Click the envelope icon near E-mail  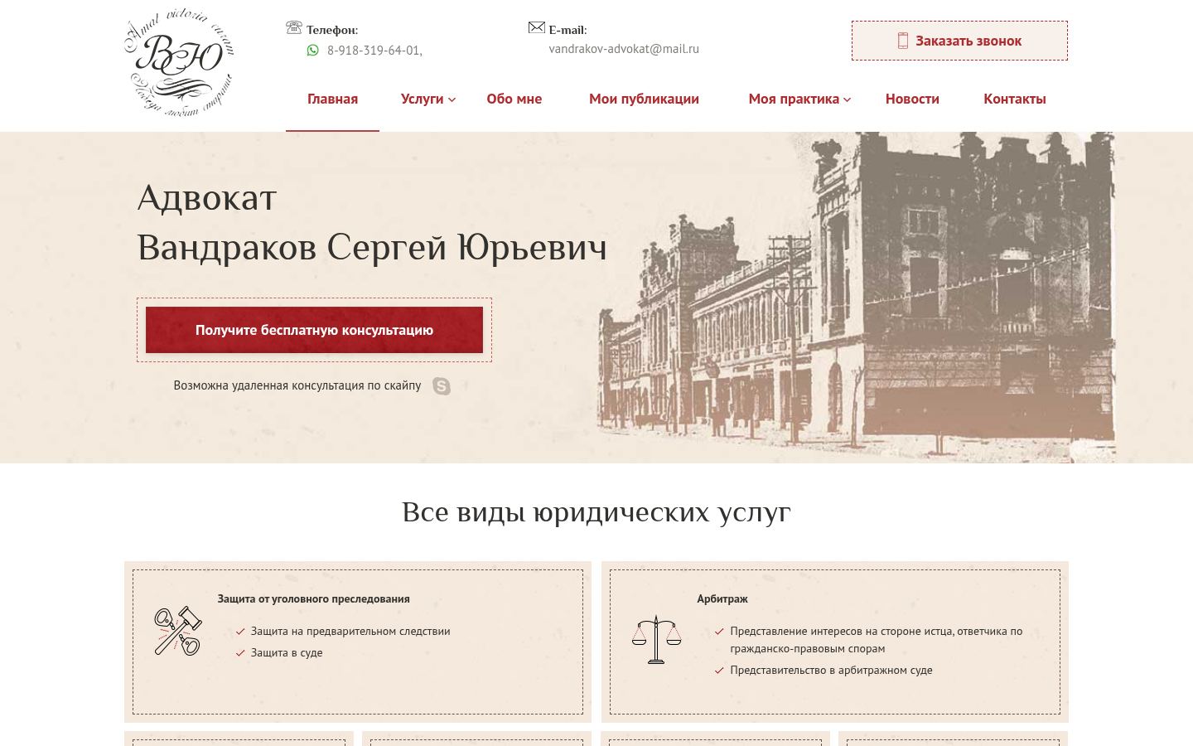537,27
